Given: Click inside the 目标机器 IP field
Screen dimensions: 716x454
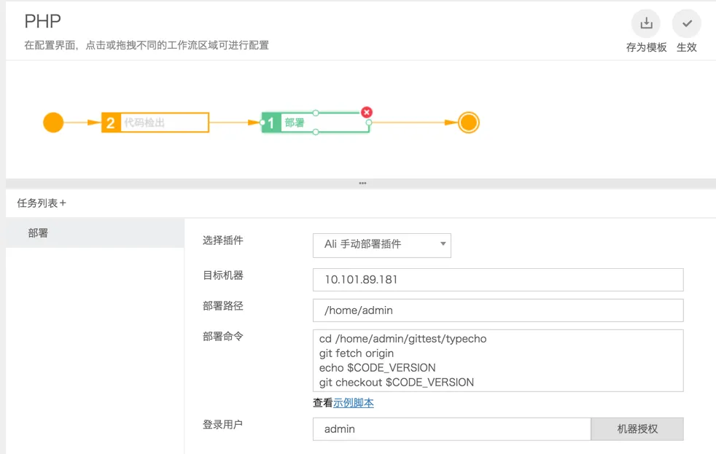Looking at the screenshot, I should coord(498,280).
